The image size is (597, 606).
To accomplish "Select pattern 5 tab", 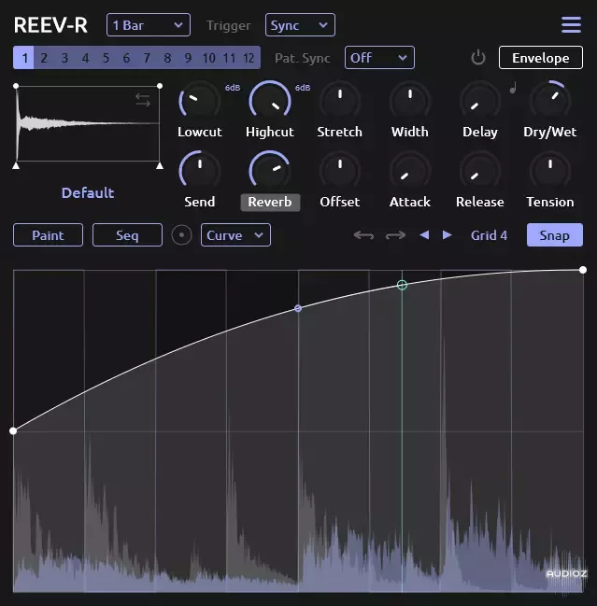I will coord(106,58).
